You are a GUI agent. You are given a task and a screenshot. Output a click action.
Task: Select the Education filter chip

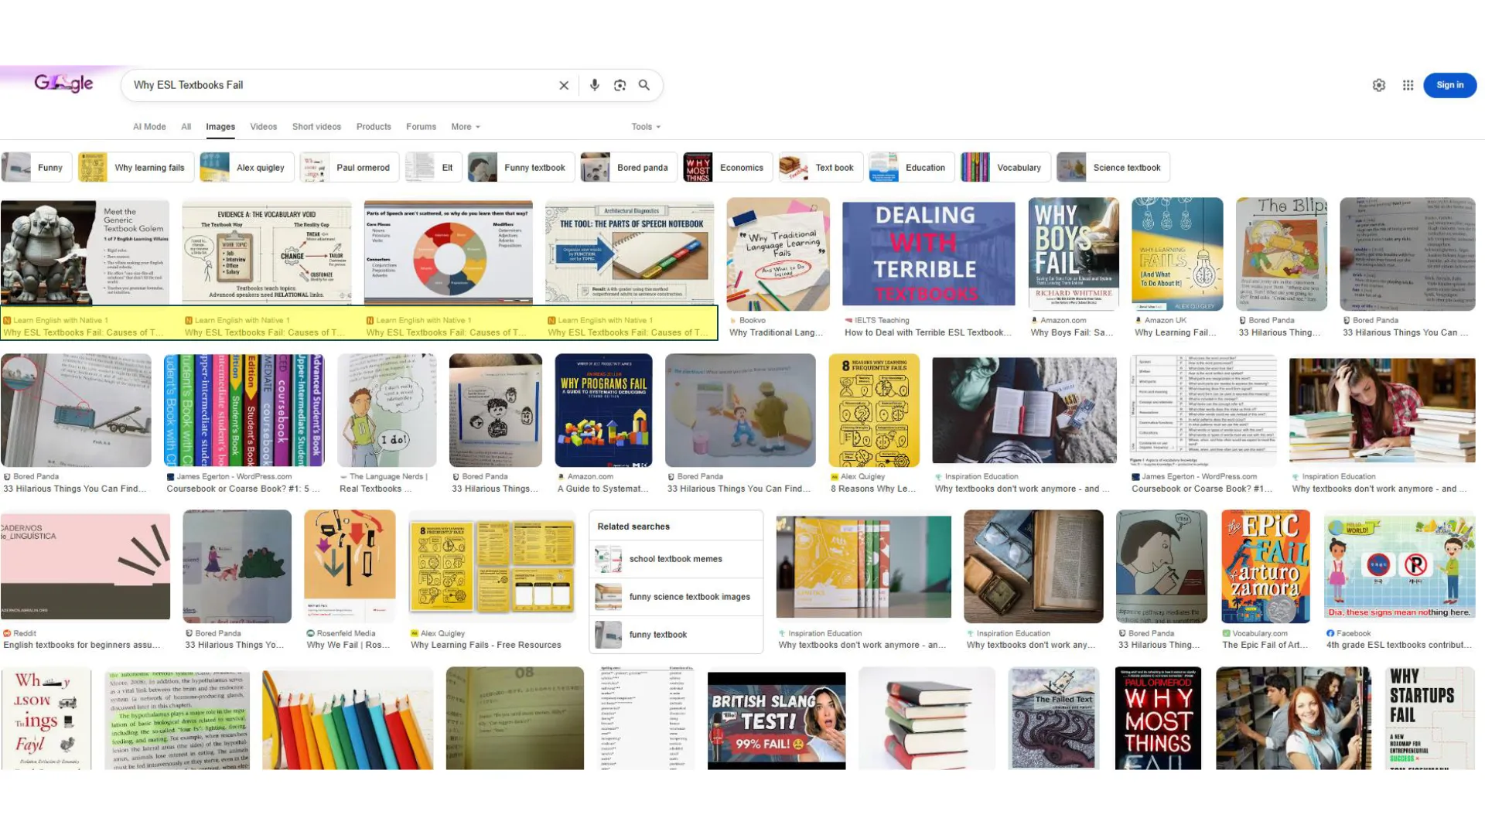(912, 167)
